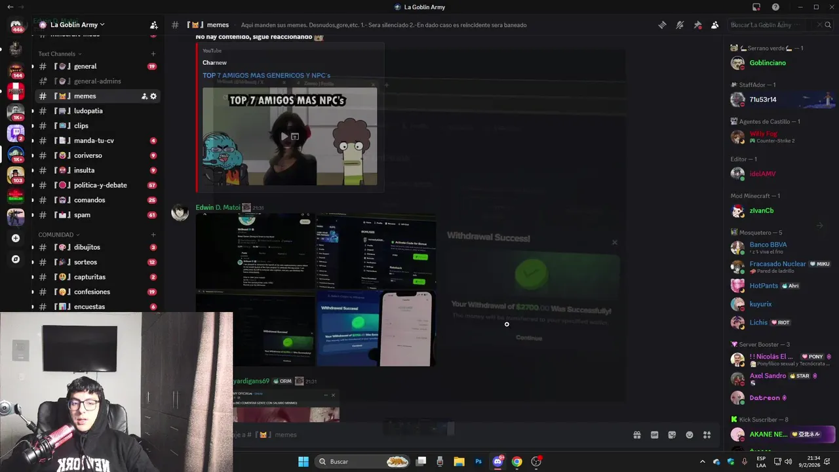Open the confesiones channel
The image size is (839, 472).
(97, 292)
